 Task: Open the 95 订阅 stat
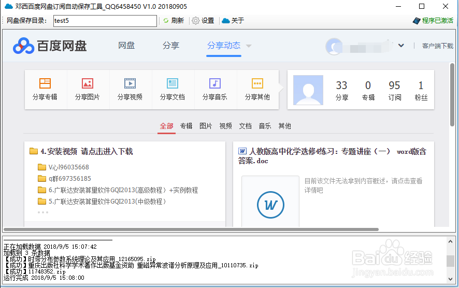point(395,91)
